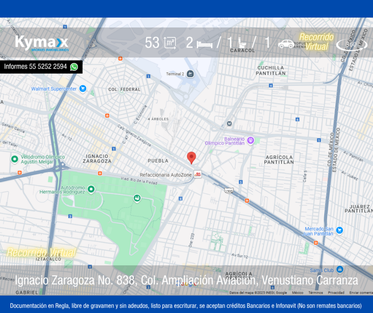Open the top-right Recorrido Virtual label
Image resolution: width=373 pixels, height=313 pixels.
pyautogui.click(x=316, y=42)
